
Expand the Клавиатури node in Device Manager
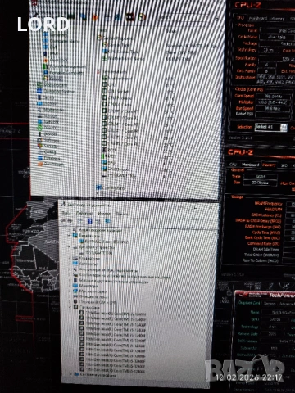pyautogui.click(x=70, y=258)
